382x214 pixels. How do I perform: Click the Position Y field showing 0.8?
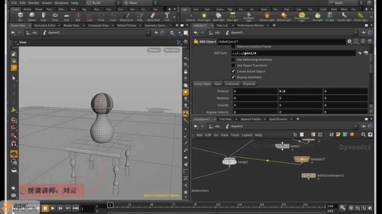300,91
